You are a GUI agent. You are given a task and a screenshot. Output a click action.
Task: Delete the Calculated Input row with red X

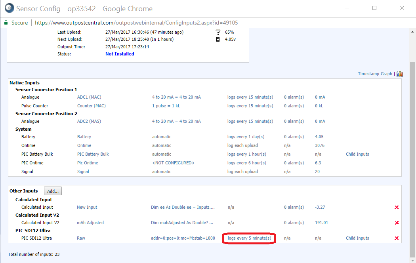[x=397, y=207]
